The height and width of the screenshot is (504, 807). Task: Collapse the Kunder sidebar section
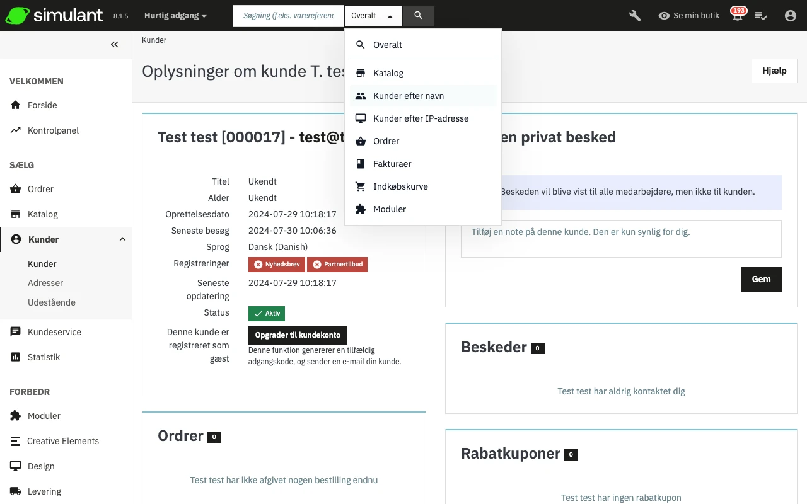pos(122,239)
